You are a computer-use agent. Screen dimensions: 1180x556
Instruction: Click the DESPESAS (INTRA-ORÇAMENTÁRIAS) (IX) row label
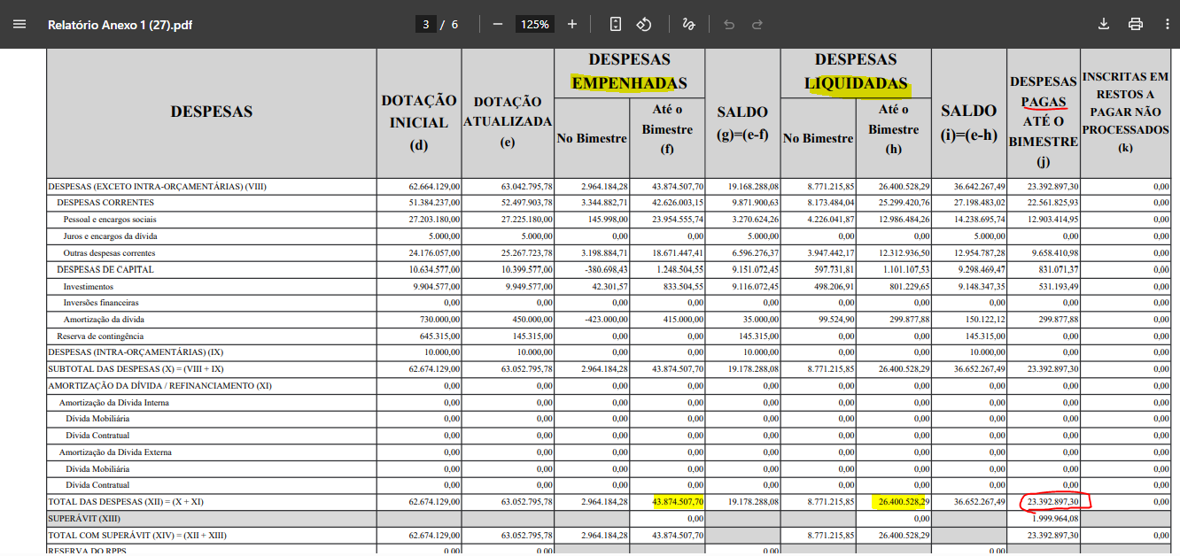tap(136, 352)
